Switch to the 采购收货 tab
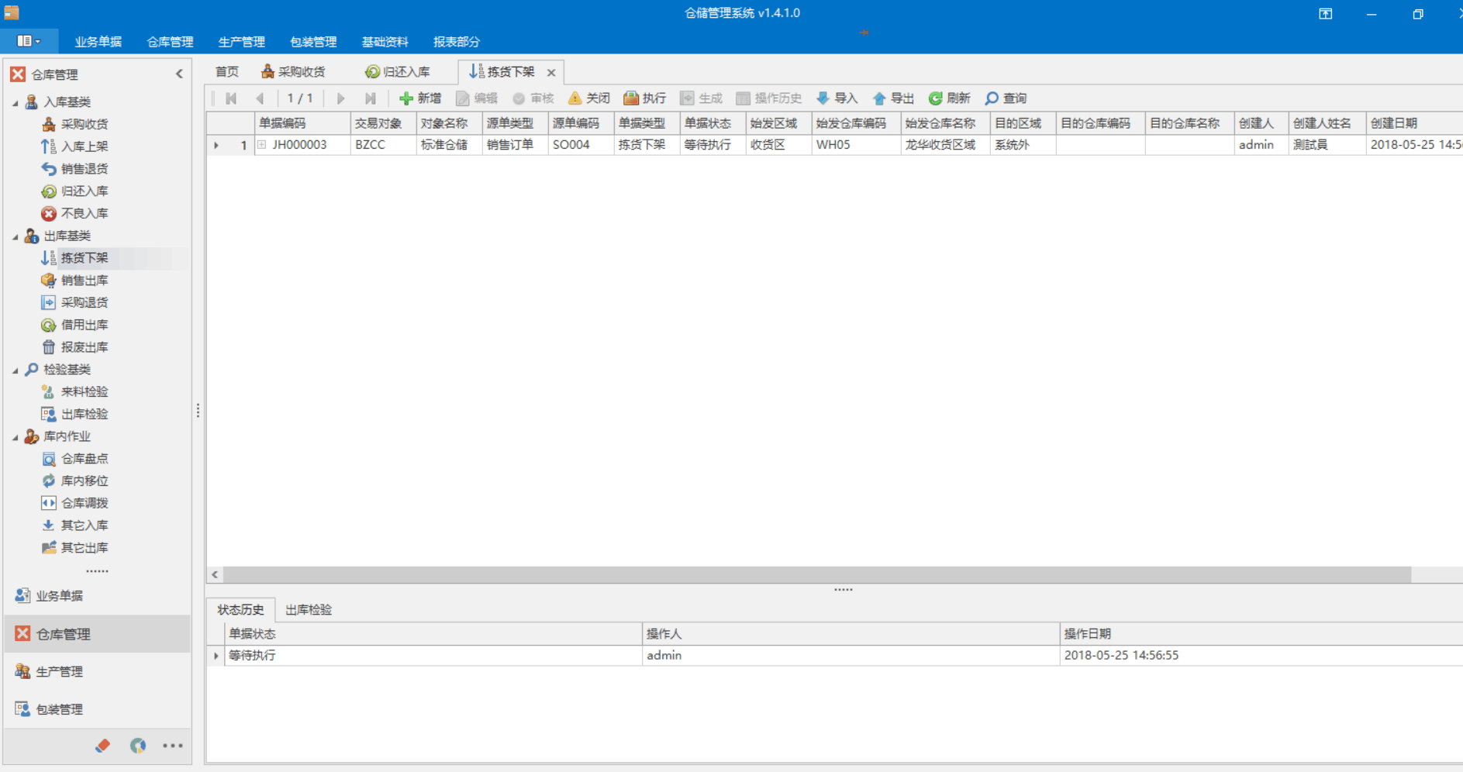The image size is (1463, 772). pyautogui.click(x=294, y=72)
